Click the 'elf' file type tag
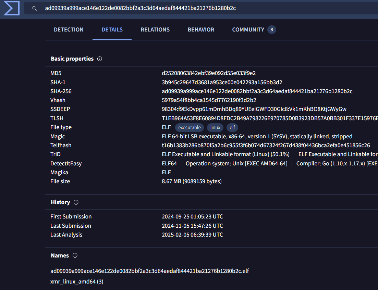 coord(232,127)
